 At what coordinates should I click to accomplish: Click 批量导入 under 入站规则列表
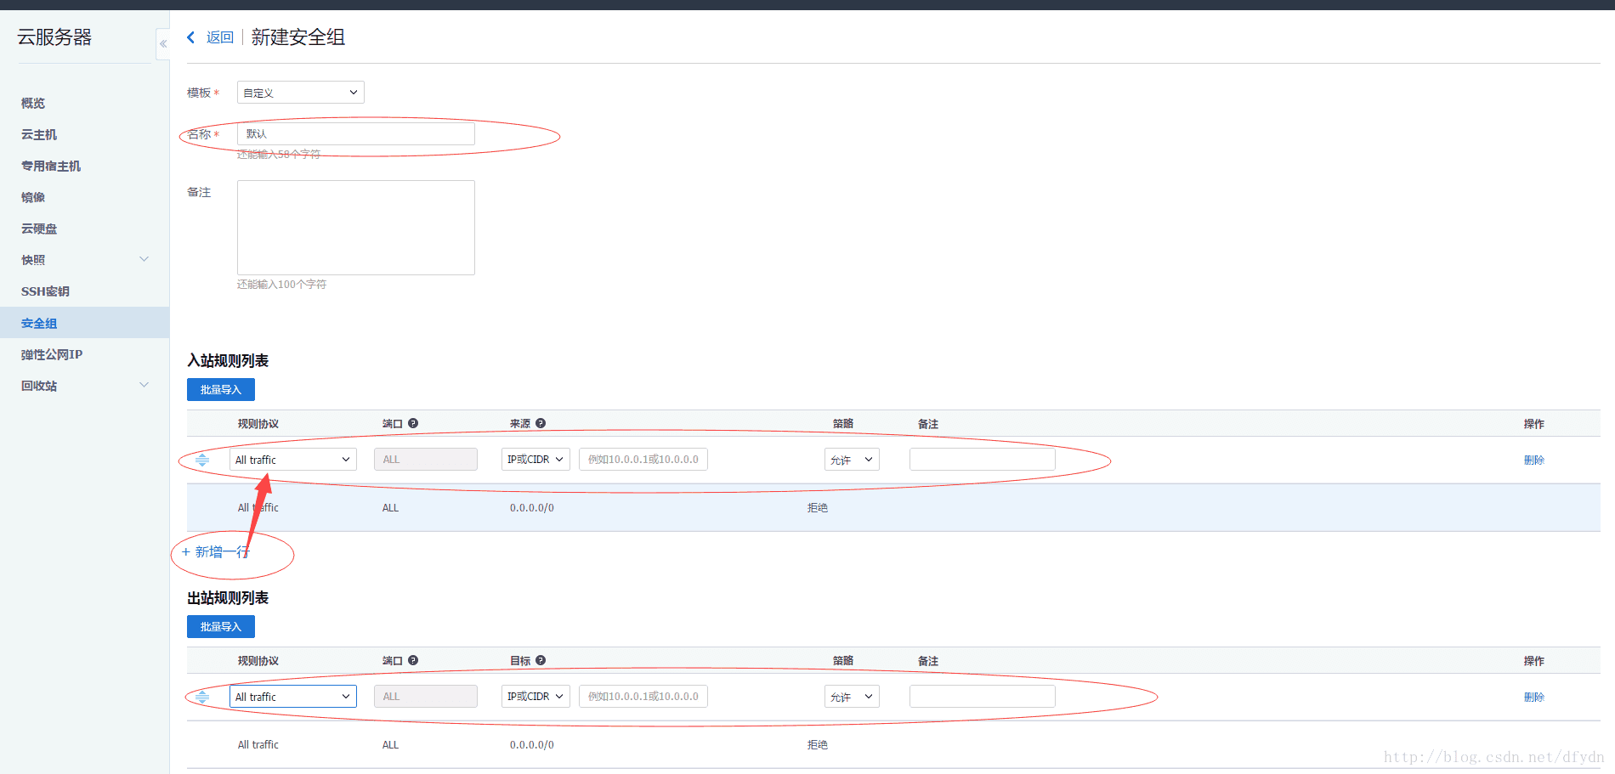(x=221, y=389)
